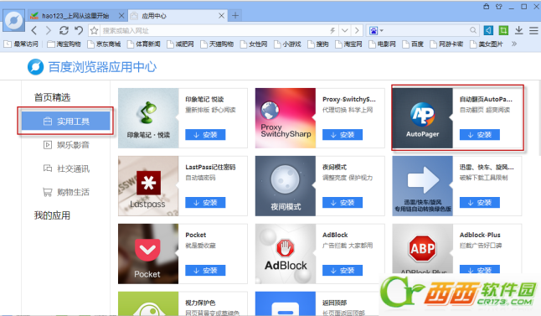Screen dimensions: 541x316
Task: Bookmark page with the star icon
Action: point(94,30)
